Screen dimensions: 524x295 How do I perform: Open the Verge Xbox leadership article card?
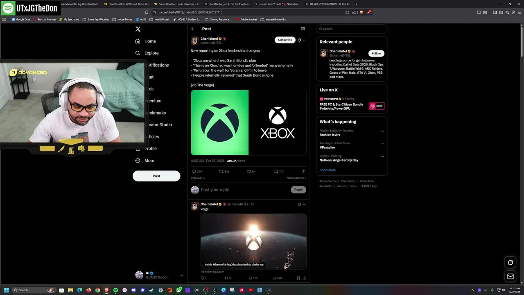253,241
